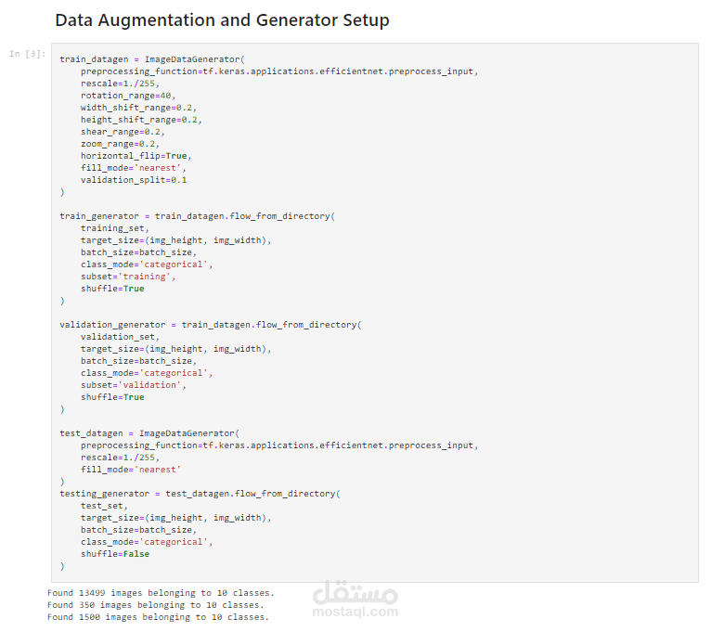Click the validation_generator assignment line
Image resolution: width=711 pixels, height=632 pixels.
click(210, 325)
